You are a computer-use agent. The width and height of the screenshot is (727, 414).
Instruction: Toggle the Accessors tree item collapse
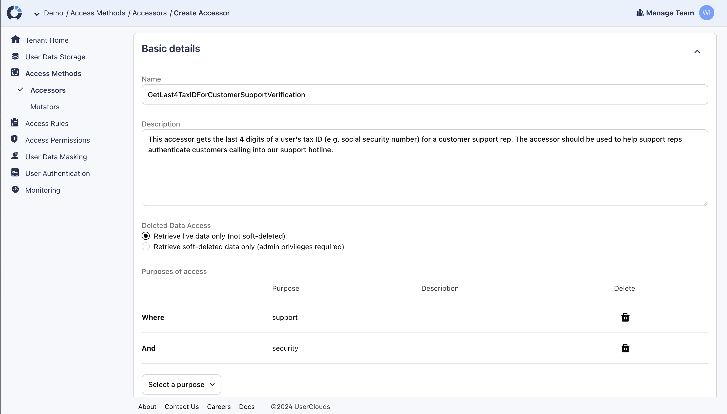pos(20,90)
